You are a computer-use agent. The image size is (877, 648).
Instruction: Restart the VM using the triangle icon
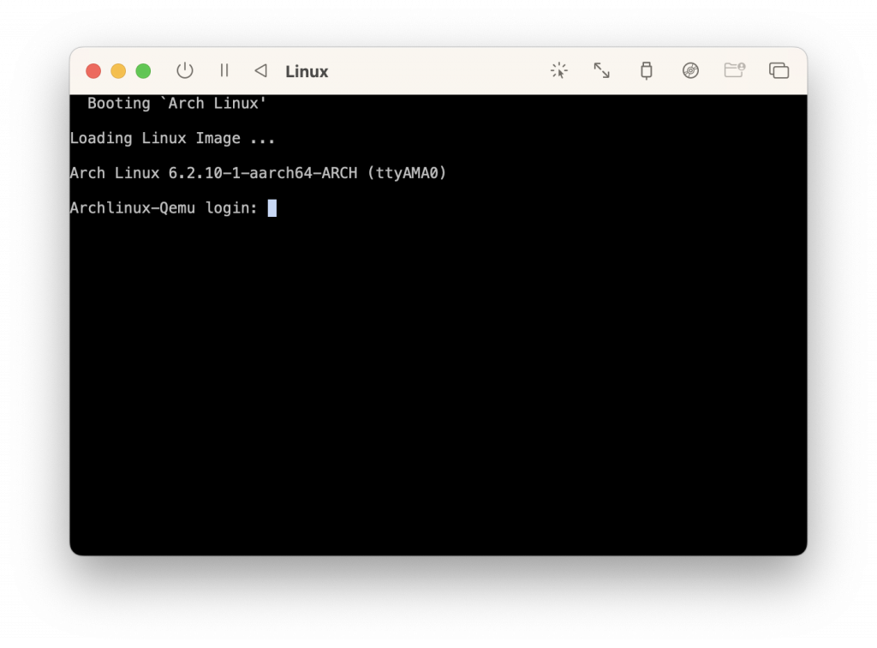click(261, 71)
